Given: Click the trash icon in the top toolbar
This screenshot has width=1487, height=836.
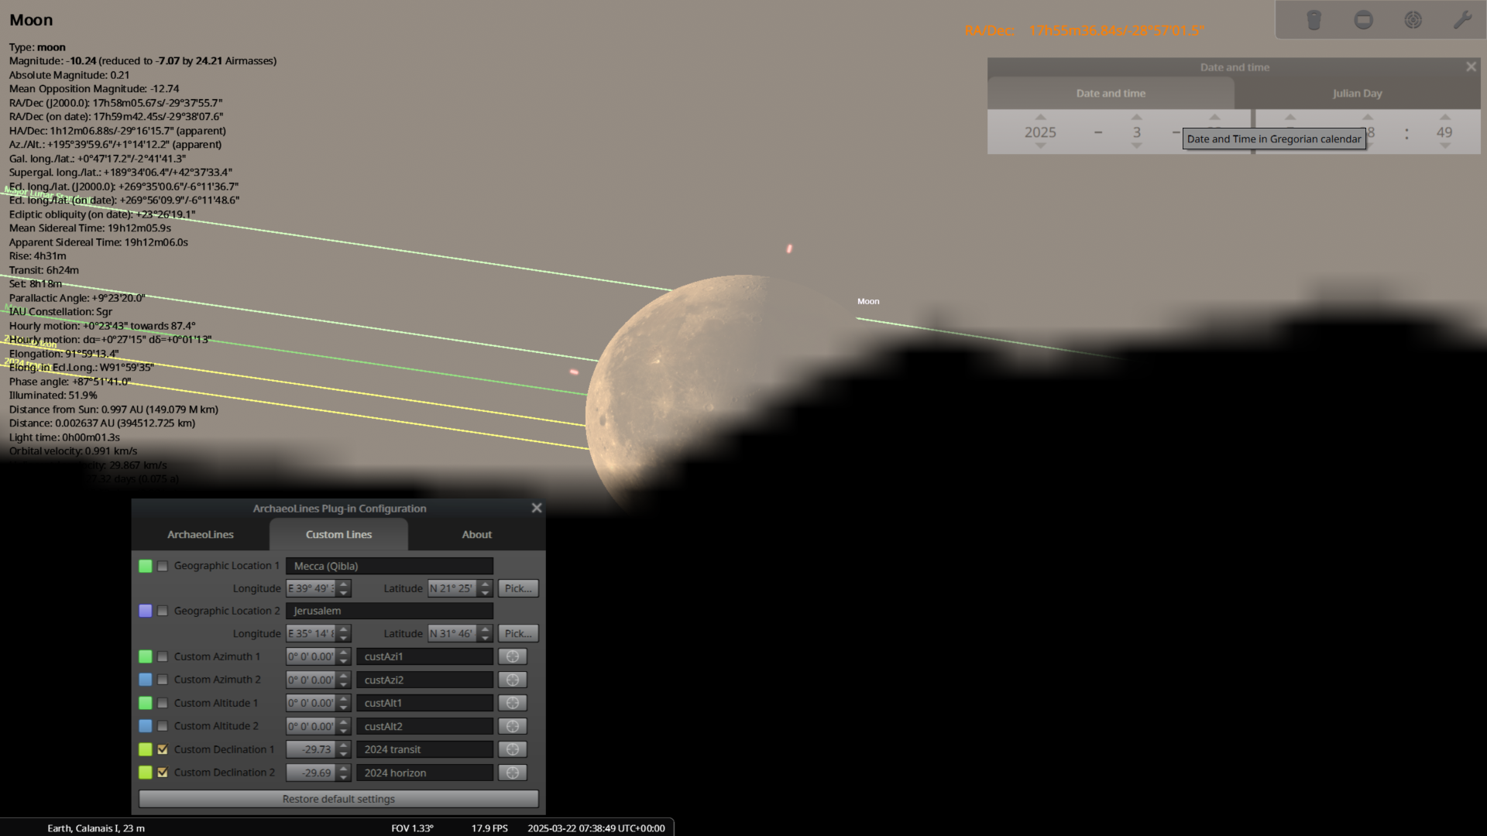Looking at the screenshot, I should (1314, 19).
